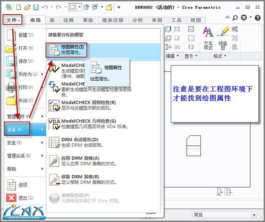Open dropdown next to the selection box icon
Viewport: 265px width, 222px height.
coord(79,7)
